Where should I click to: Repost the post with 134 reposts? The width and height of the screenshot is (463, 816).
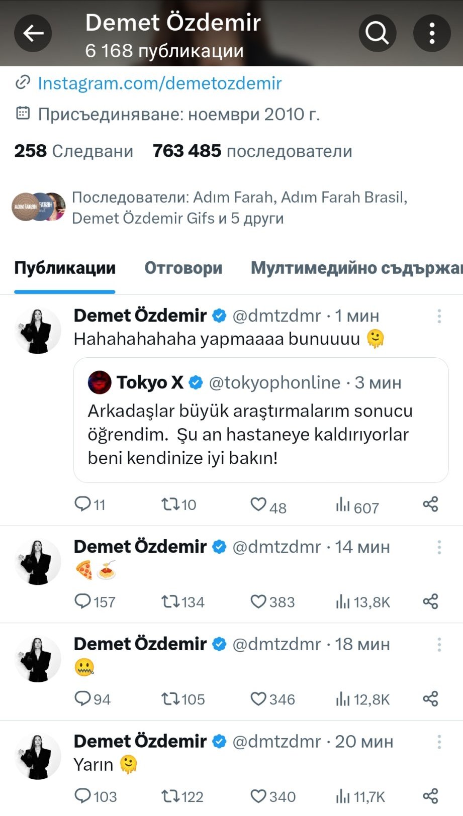tap(169, 601)
